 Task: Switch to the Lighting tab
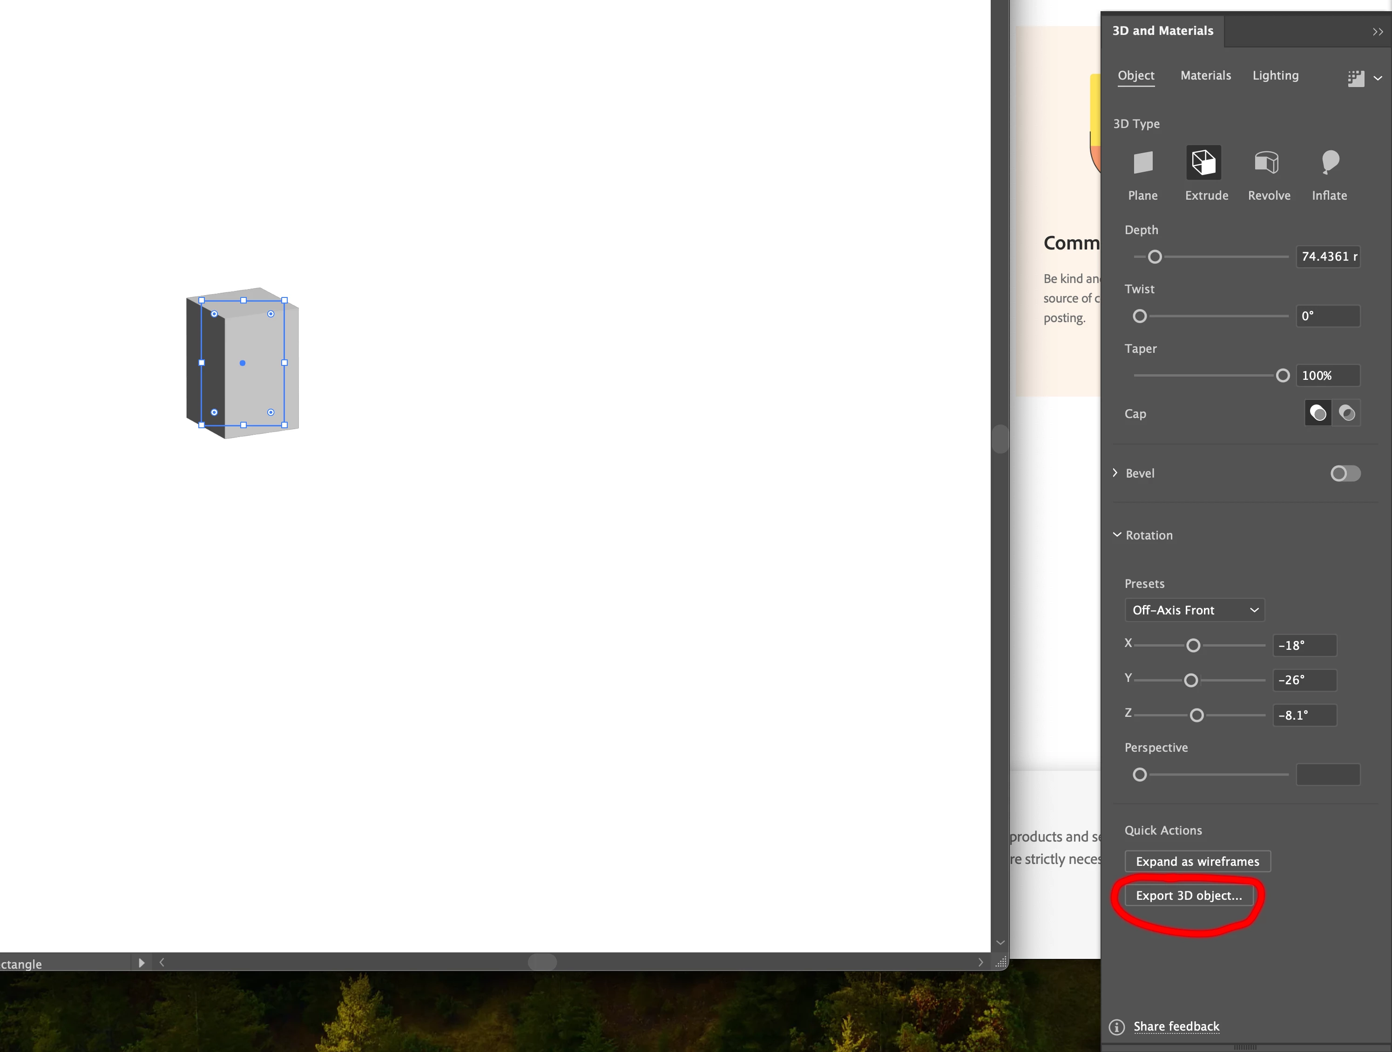[1275, 75]
